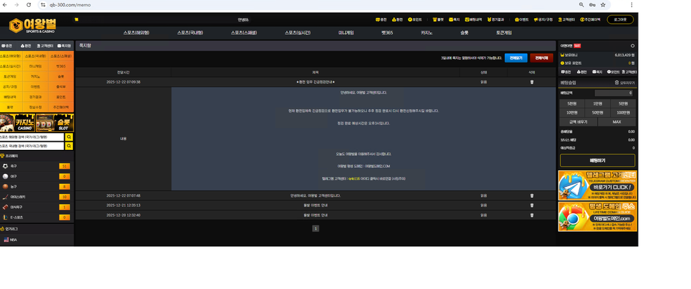Click the 모두지우기 trash icon in bet slip
Viewport: 691px width, 289px height.
[617, 83]
